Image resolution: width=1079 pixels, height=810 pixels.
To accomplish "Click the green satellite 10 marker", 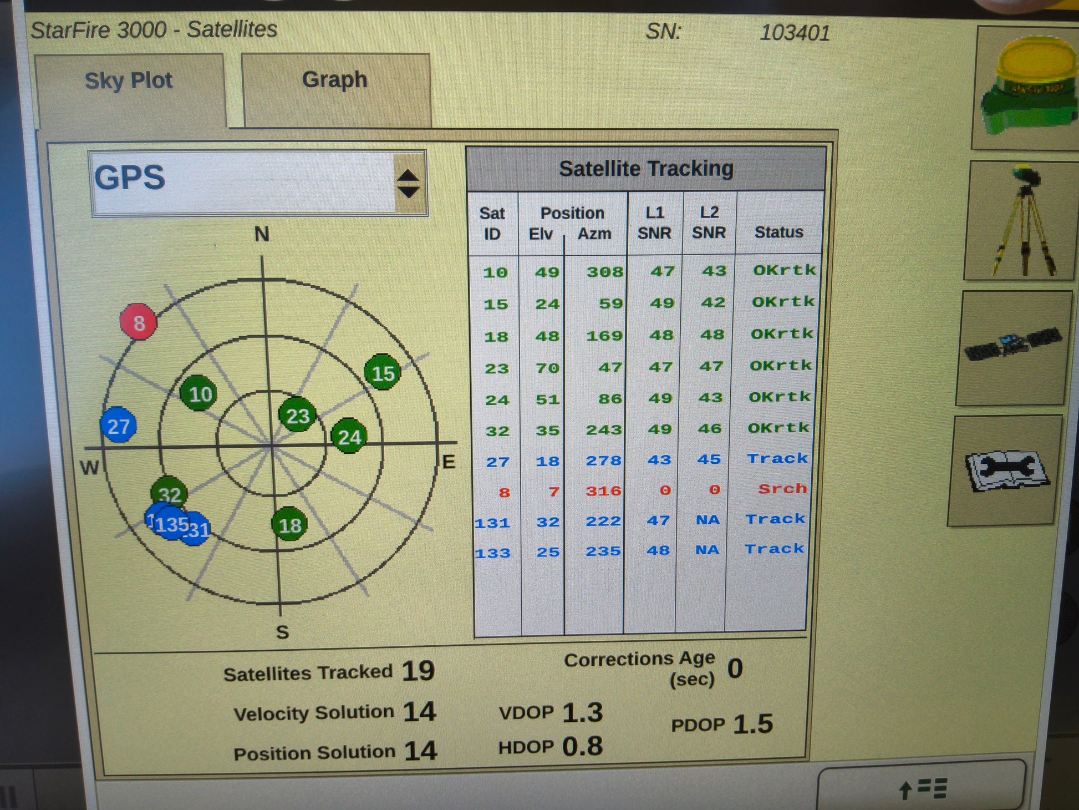I will click(199, 393).
